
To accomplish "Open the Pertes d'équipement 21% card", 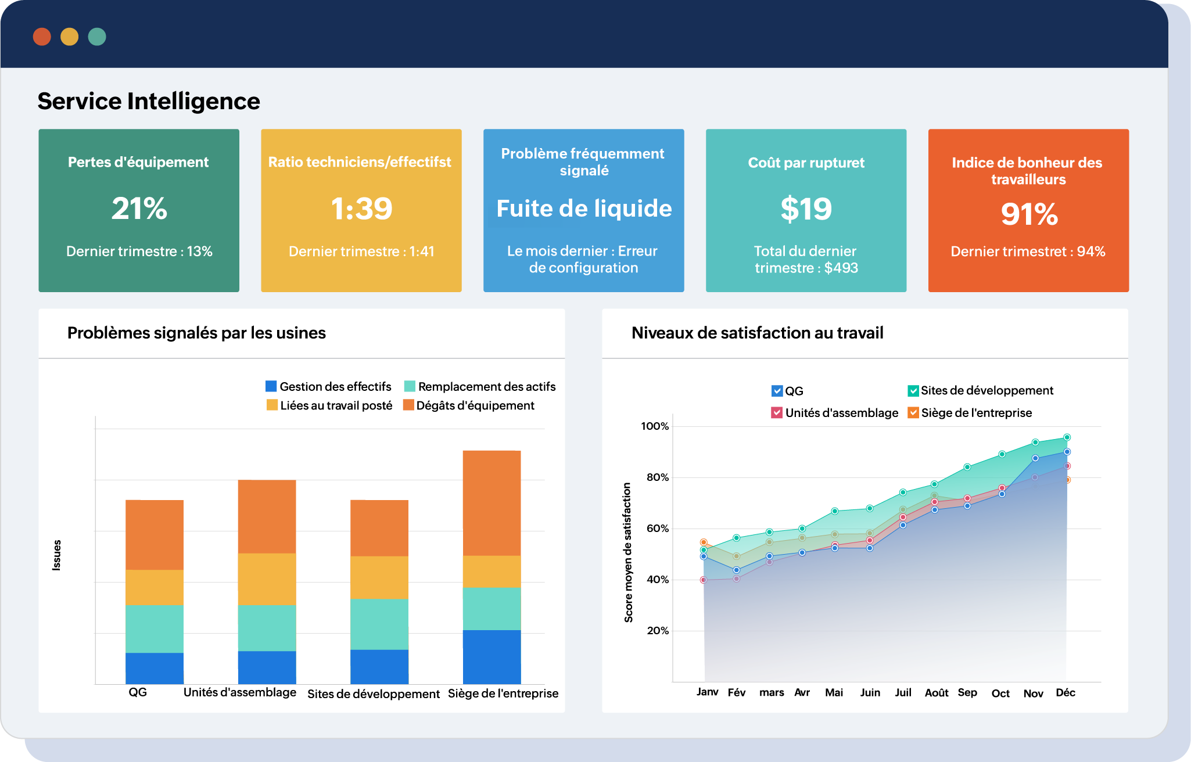I will tap(139, 210).
